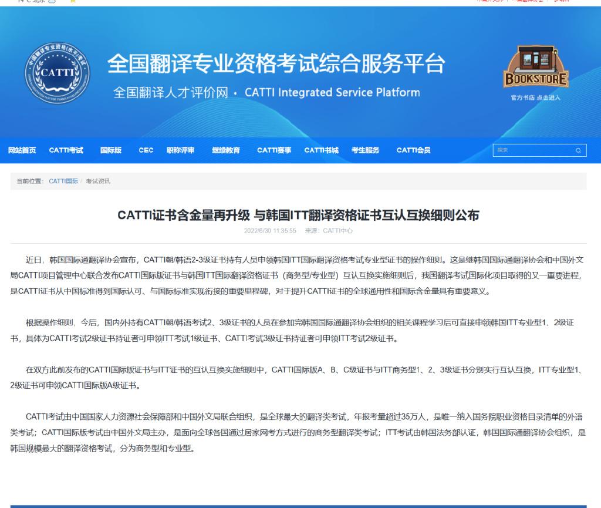The width and height of the screenshot is (601, 508).
Task: Open the CATTI赛事 section
Action: click(x=274, y=150)
